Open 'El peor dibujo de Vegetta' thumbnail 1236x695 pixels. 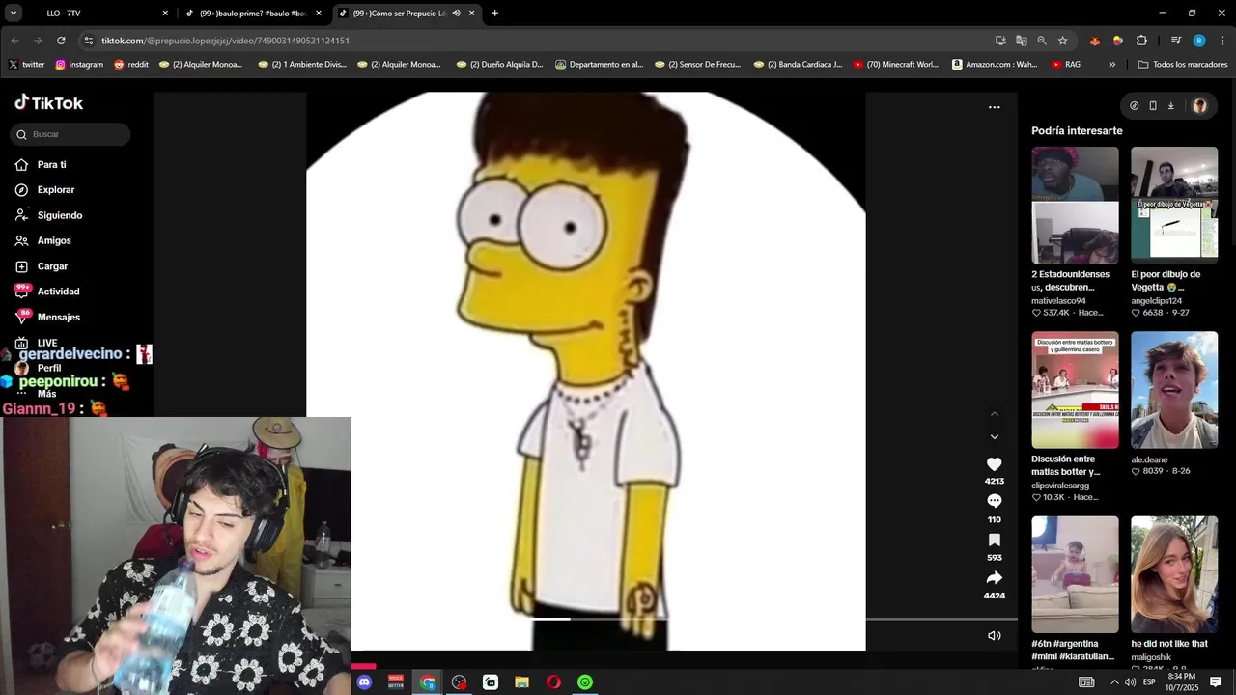pos(1174,206)
